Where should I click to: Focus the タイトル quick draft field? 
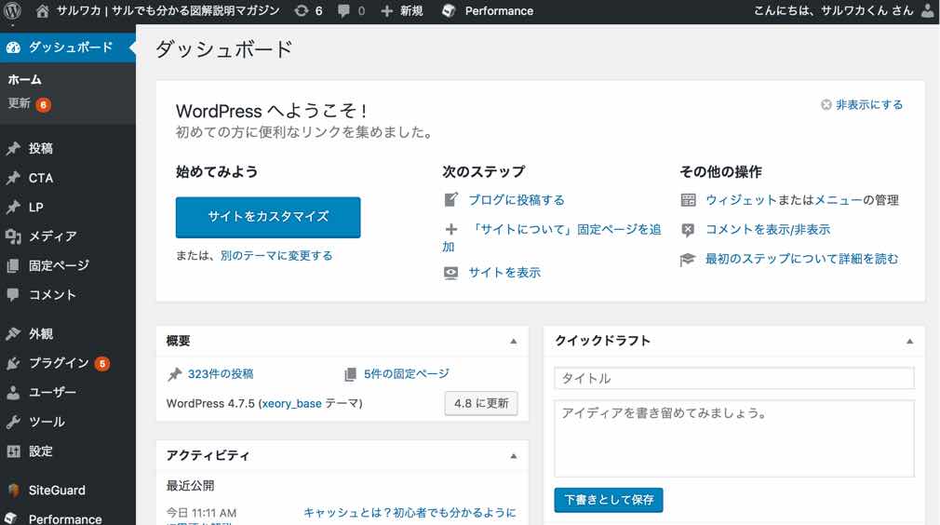[733, 378]
